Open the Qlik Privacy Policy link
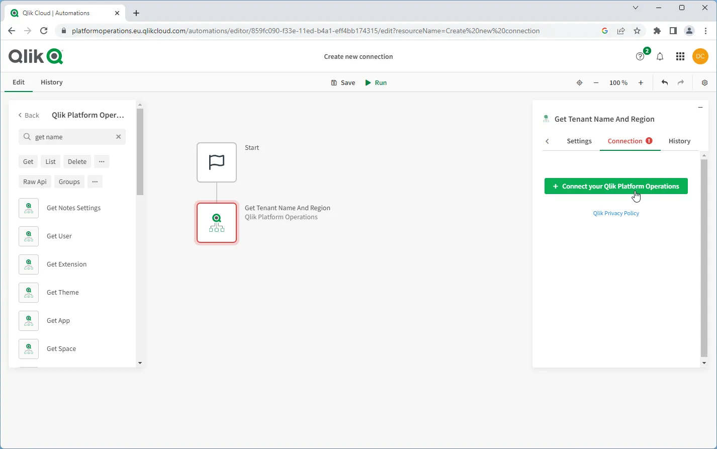This screenshot has height=449, width=717. (x=616, y=213)
